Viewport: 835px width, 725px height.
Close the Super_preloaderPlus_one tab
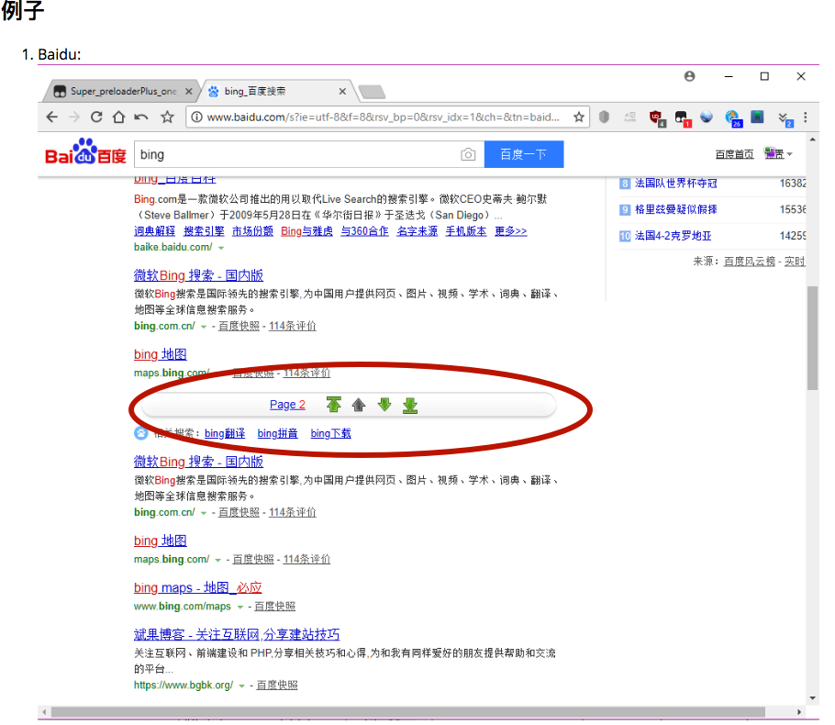pos(188,91)
